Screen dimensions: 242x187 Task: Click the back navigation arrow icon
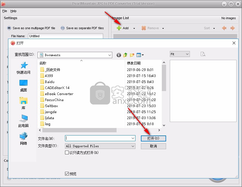tap(119, 55)
